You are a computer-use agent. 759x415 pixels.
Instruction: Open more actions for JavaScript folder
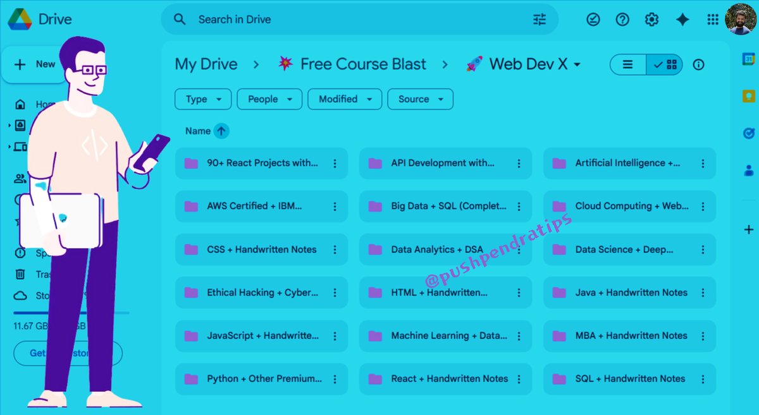(335, 336)
